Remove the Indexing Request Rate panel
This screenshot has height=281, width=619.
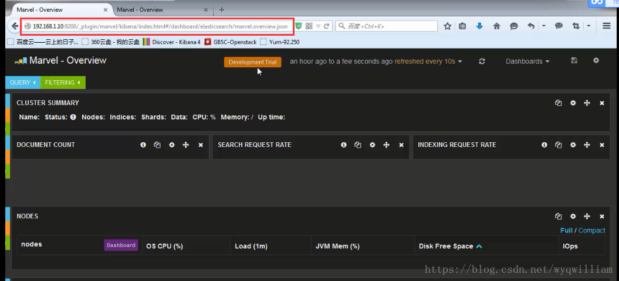click(602, 145)
